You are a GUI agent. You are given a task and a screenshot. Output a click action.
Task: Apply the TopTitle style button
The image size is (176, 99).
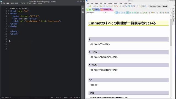153,6
